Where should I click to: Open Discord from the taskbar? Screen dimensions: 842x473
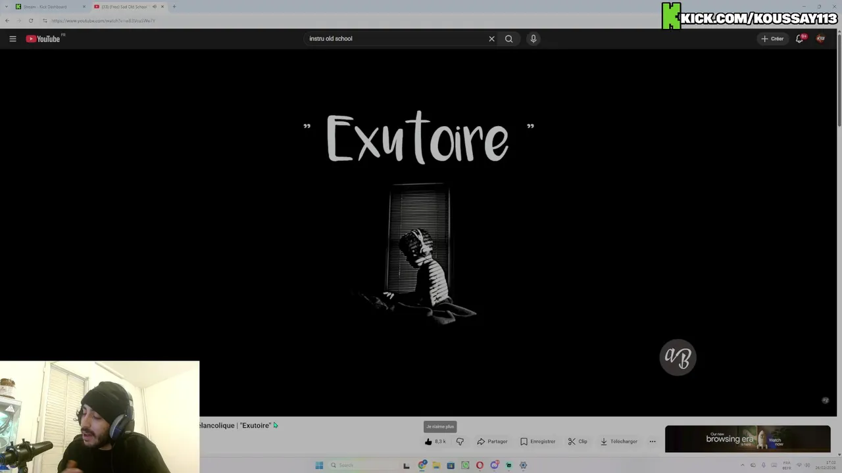tap(494, 465)
